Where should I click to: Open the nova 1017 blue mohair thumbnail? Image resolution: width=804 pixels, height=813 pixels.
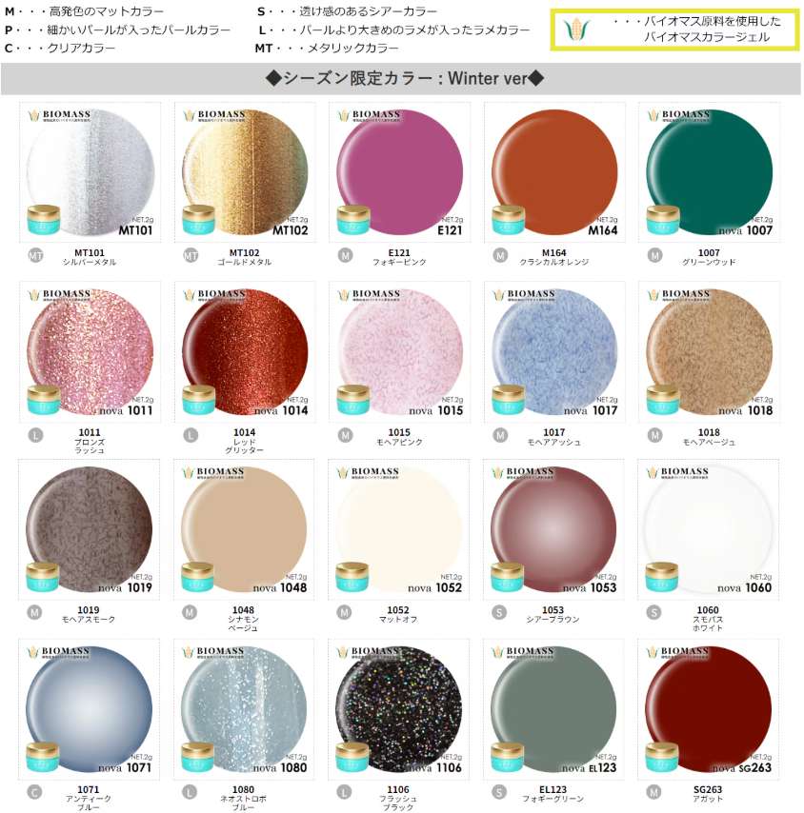[x=554, y=352]
